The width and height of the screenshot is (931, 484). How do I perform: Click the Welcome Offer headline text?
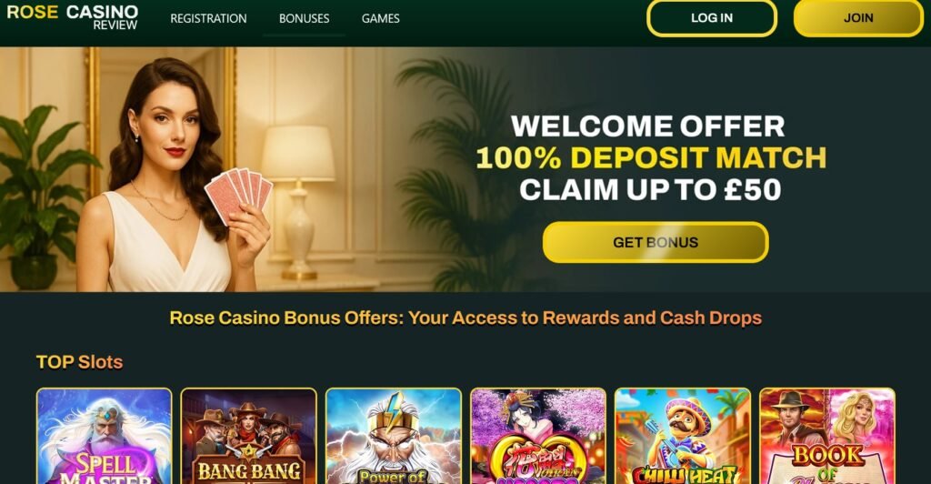tap(647, 126)
